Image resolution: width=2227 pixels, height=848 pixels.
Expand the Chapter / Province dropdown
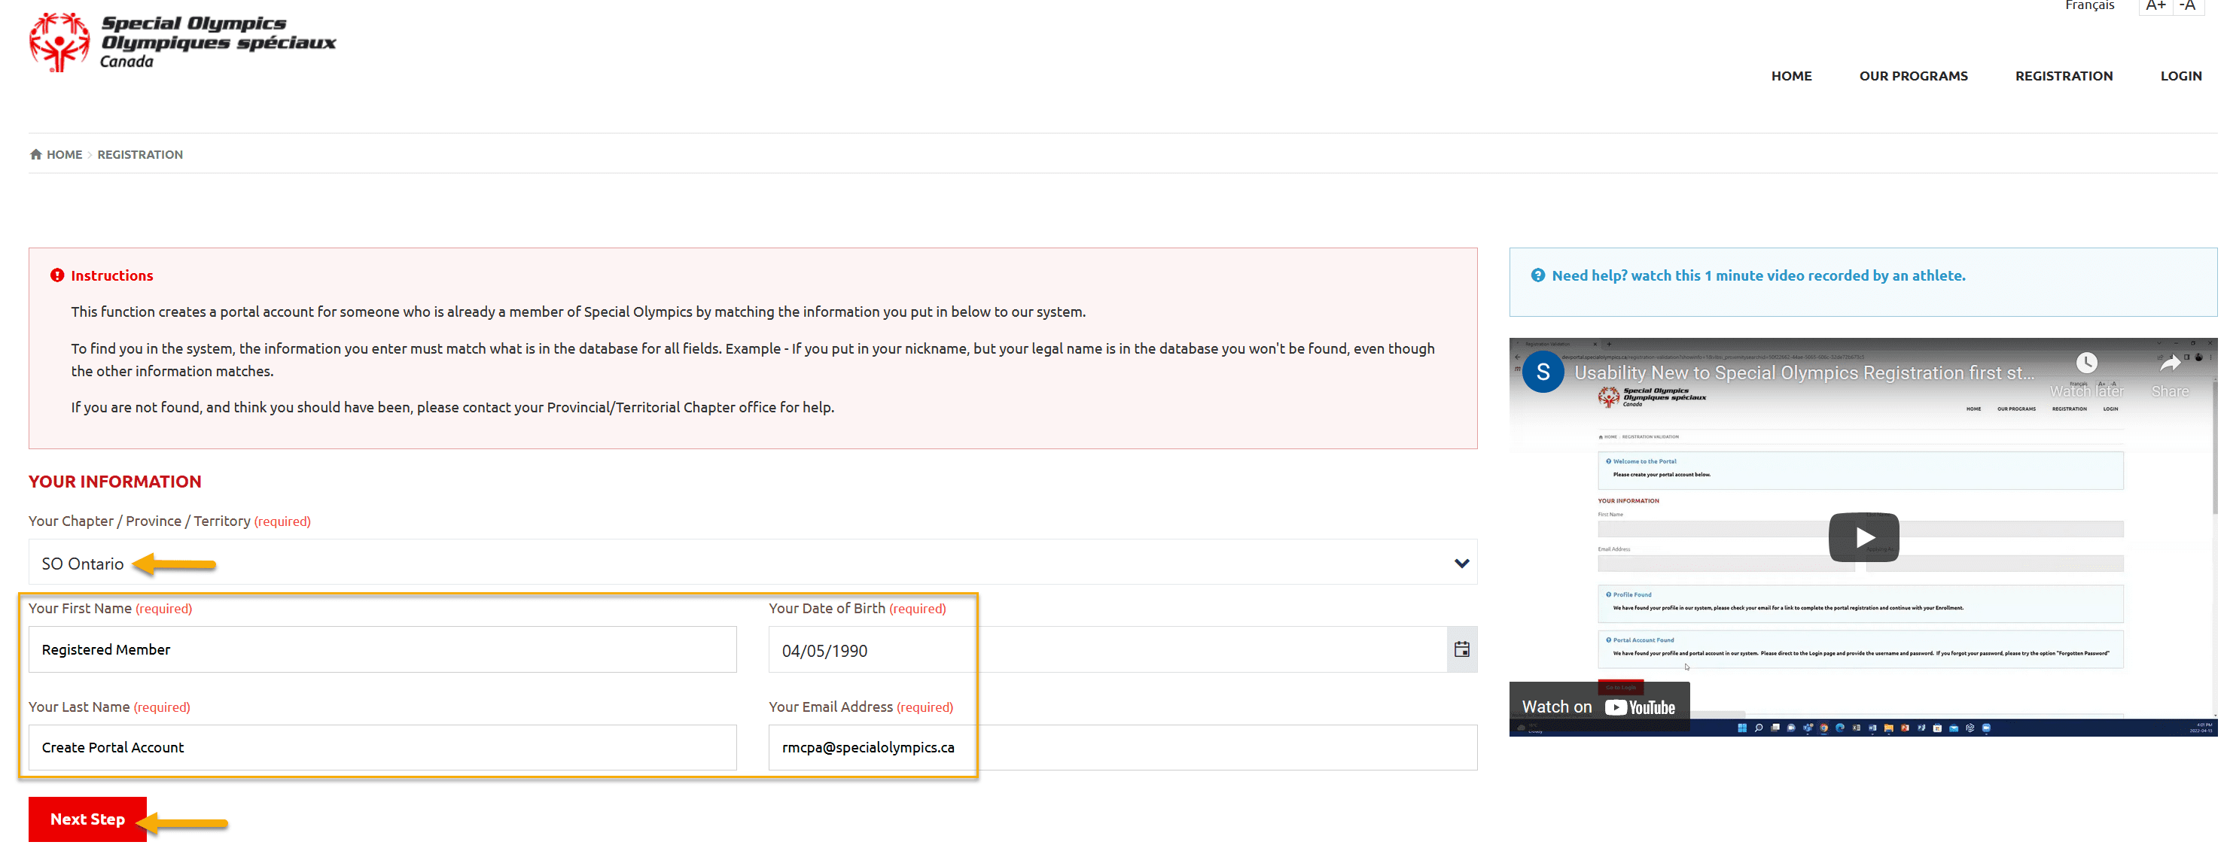click(752, 563)
